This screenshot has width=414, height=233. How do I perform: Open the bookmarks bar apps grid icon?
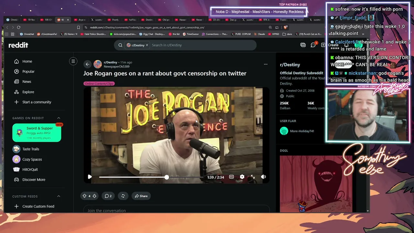tap(13, 34)
